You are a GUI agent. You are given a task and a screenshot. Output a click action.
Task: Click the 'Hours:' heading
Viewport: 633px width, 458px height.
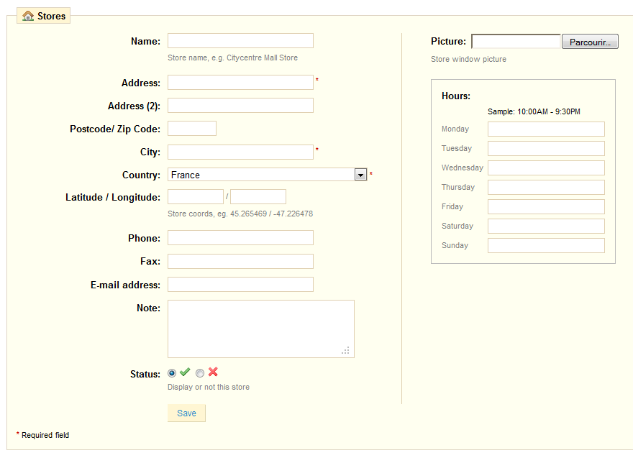tap(456, 96)
